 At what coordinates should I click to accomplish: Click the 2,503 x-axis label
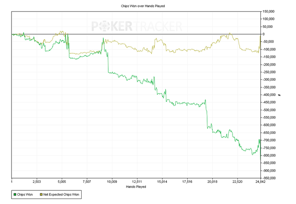pos(37,182)
